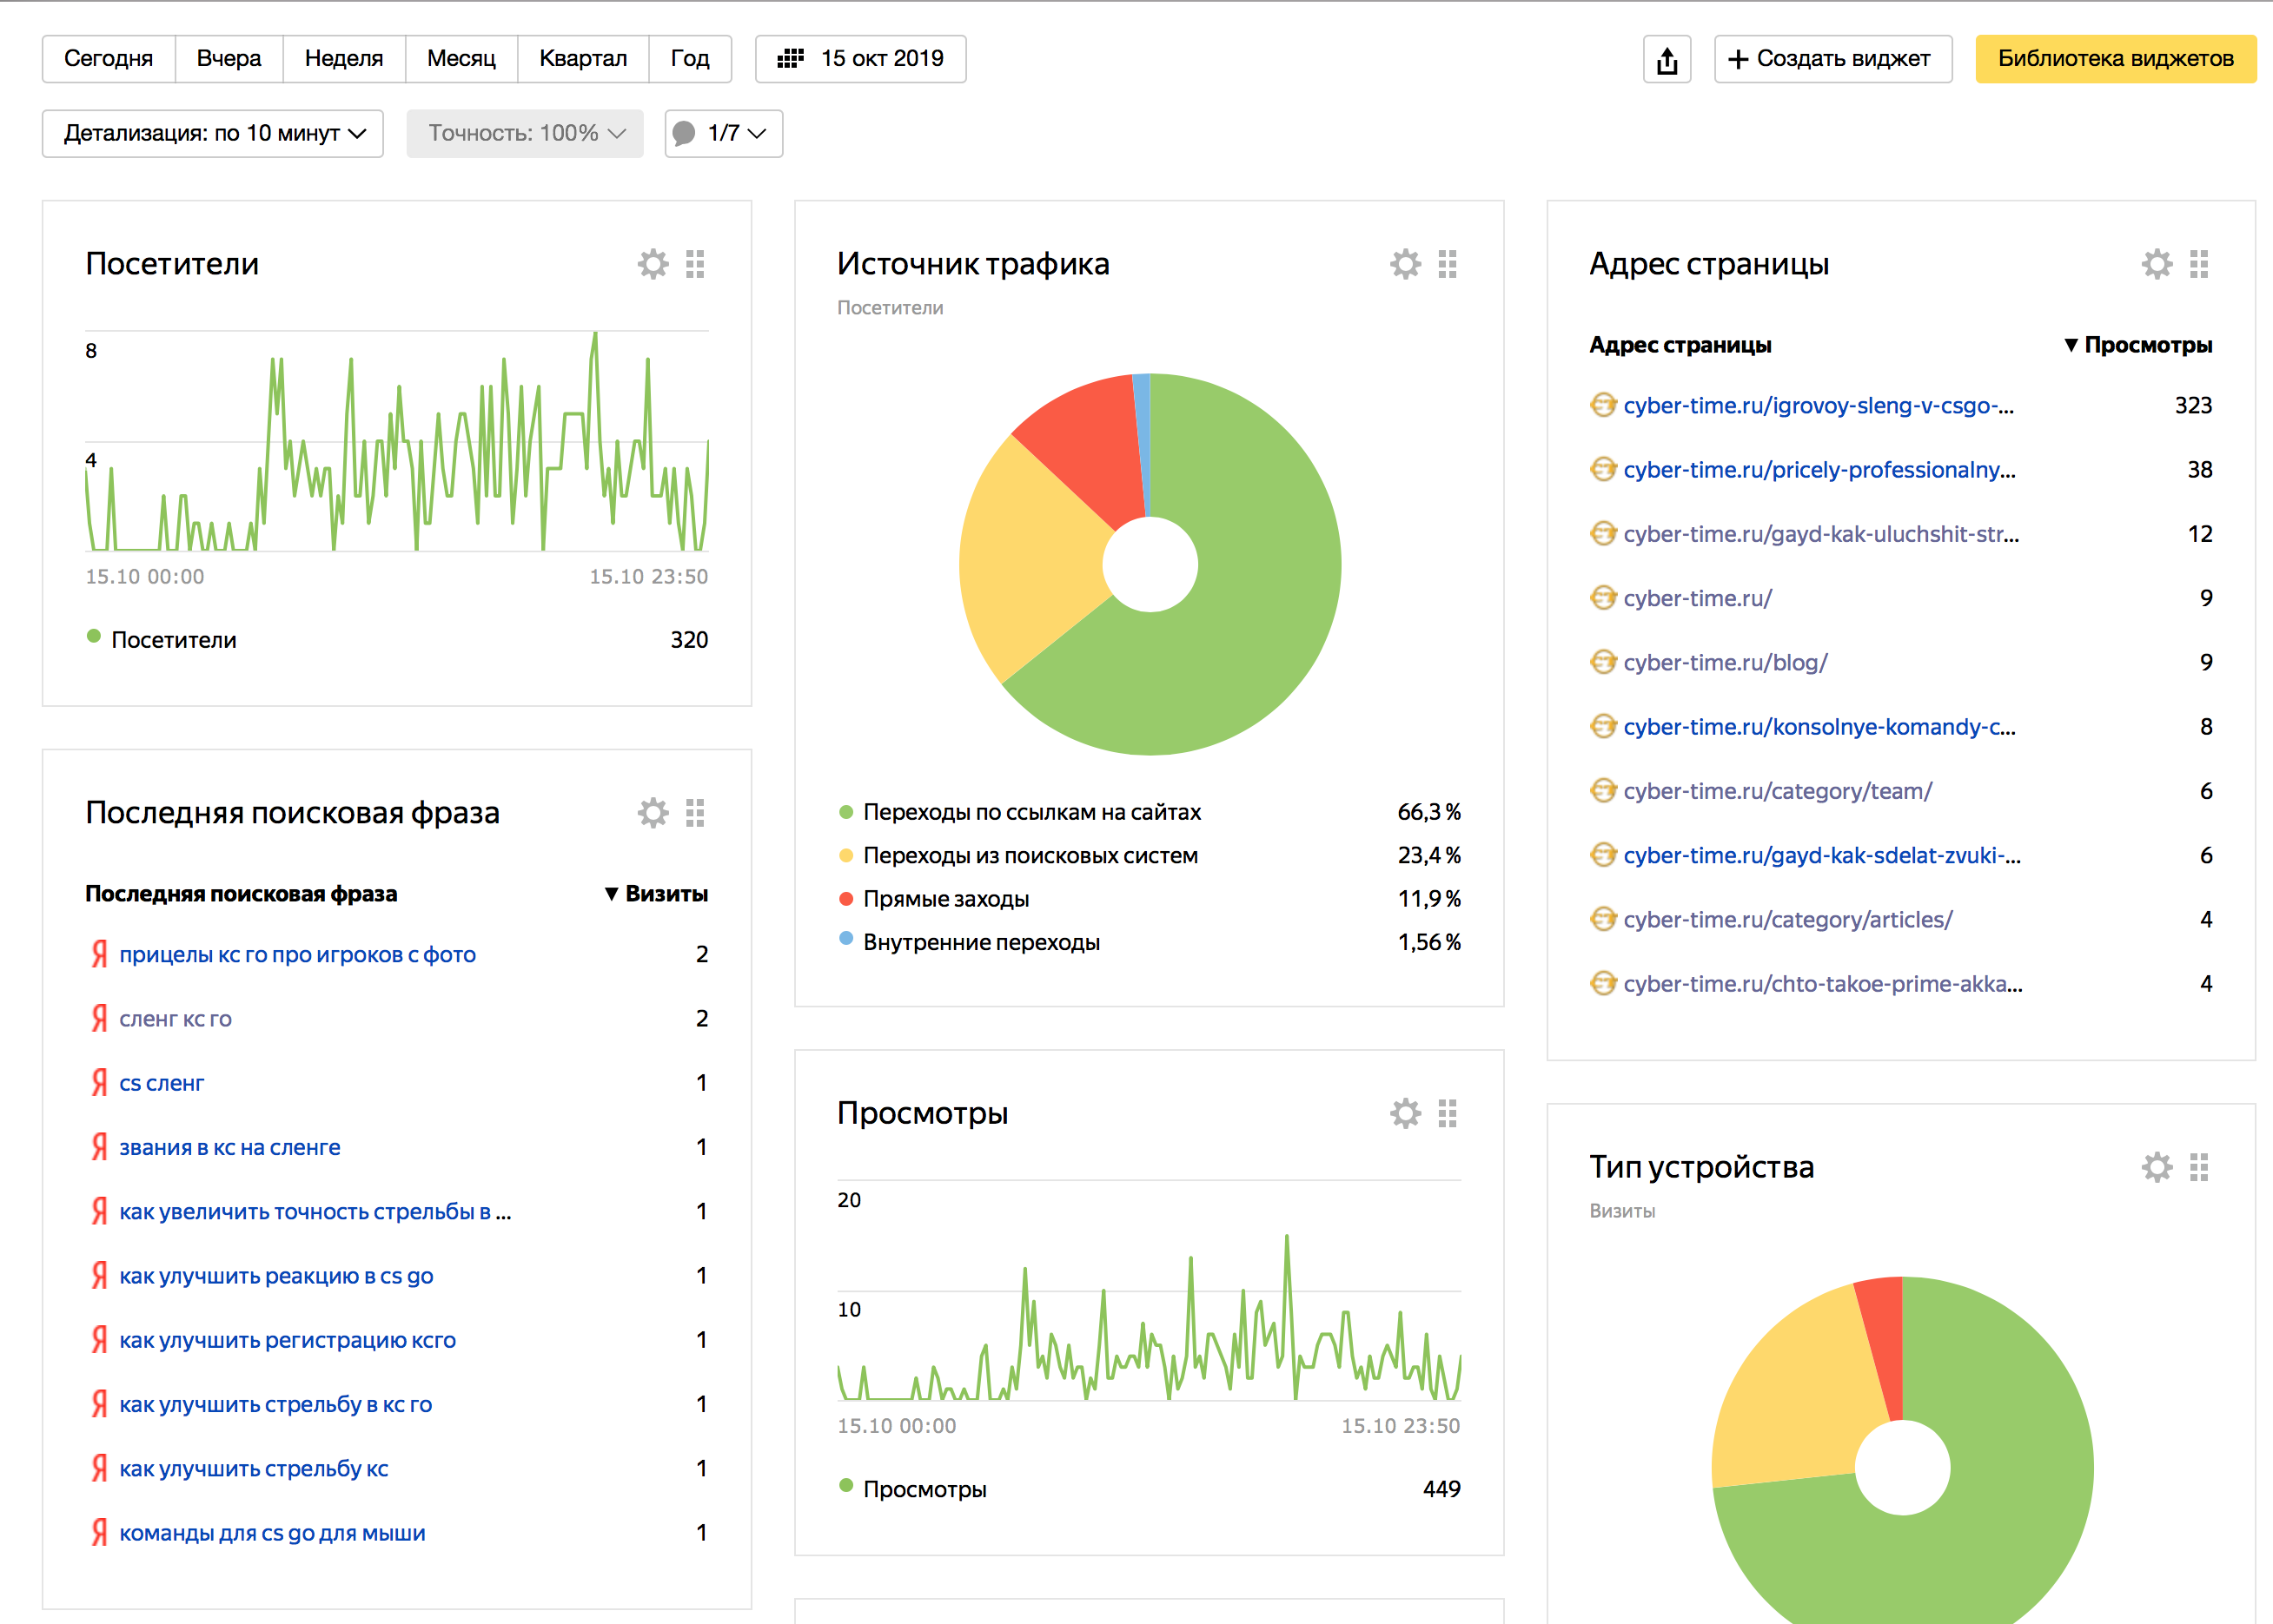Click drag grid icon of Тип устройства widget
This screenshot has width=2273, height=1624.
2198,1167
